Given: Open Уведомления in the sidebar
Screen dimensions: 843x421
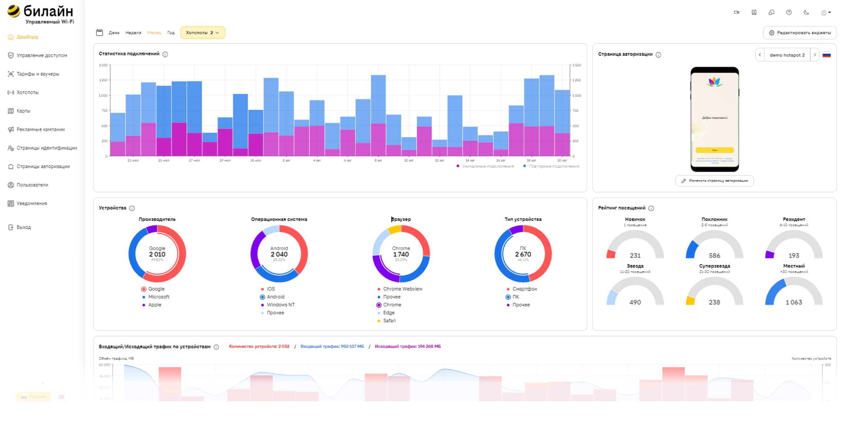Looking at the screenshot, I should pyautogui.click(x=27, y=203).
